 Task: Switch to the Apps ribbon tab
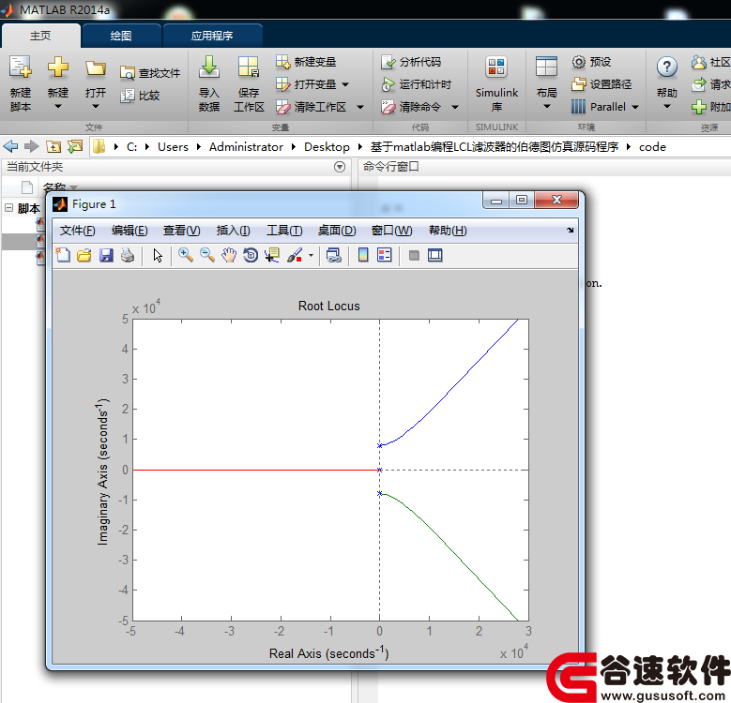[212, 36]
